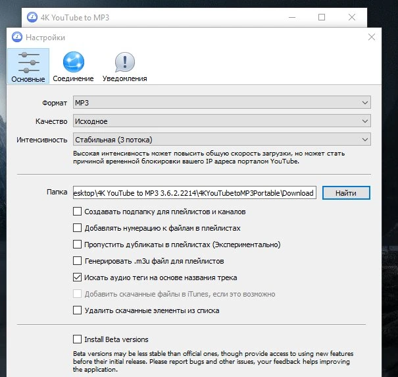
Task: Enable Генерировать .m3u файл для плейлистов
Action: click(x=77, y=261)
